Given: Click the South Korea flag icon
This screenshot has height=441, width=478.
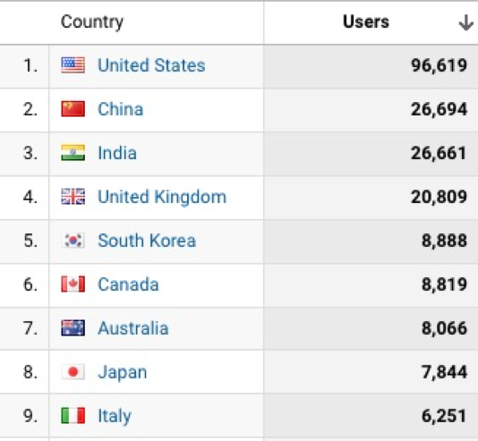Looking at the screenshot, I should point(73,241).
